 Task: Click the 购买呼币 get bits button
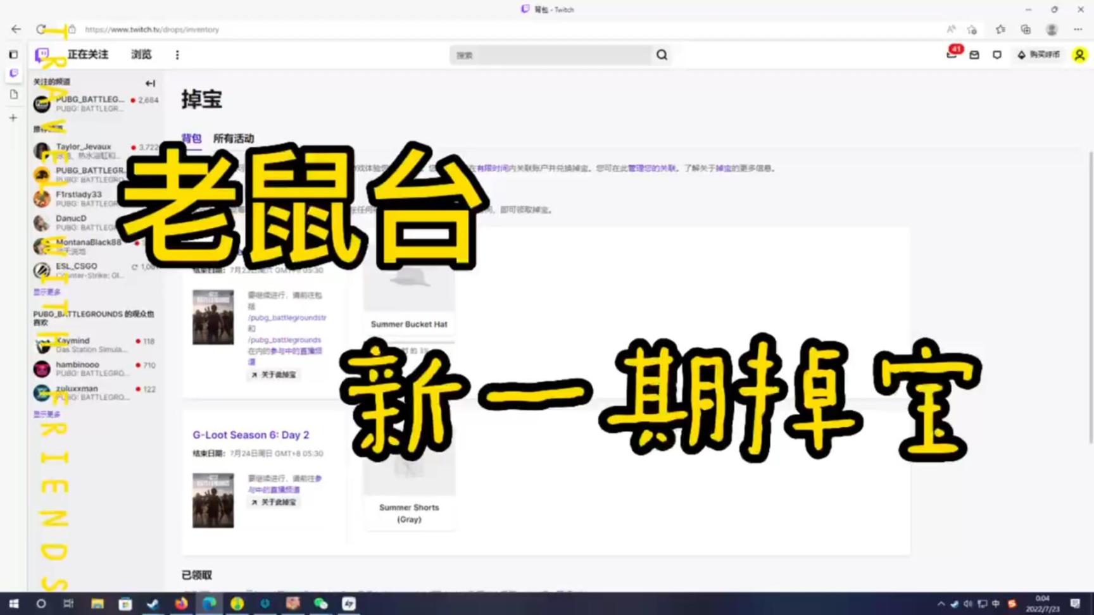click(x=1038, y=55)
